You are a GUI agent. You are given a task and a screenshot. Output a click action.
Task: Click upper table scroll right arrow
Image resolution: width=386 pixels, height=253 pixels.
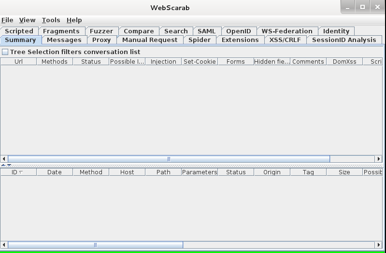379,159
